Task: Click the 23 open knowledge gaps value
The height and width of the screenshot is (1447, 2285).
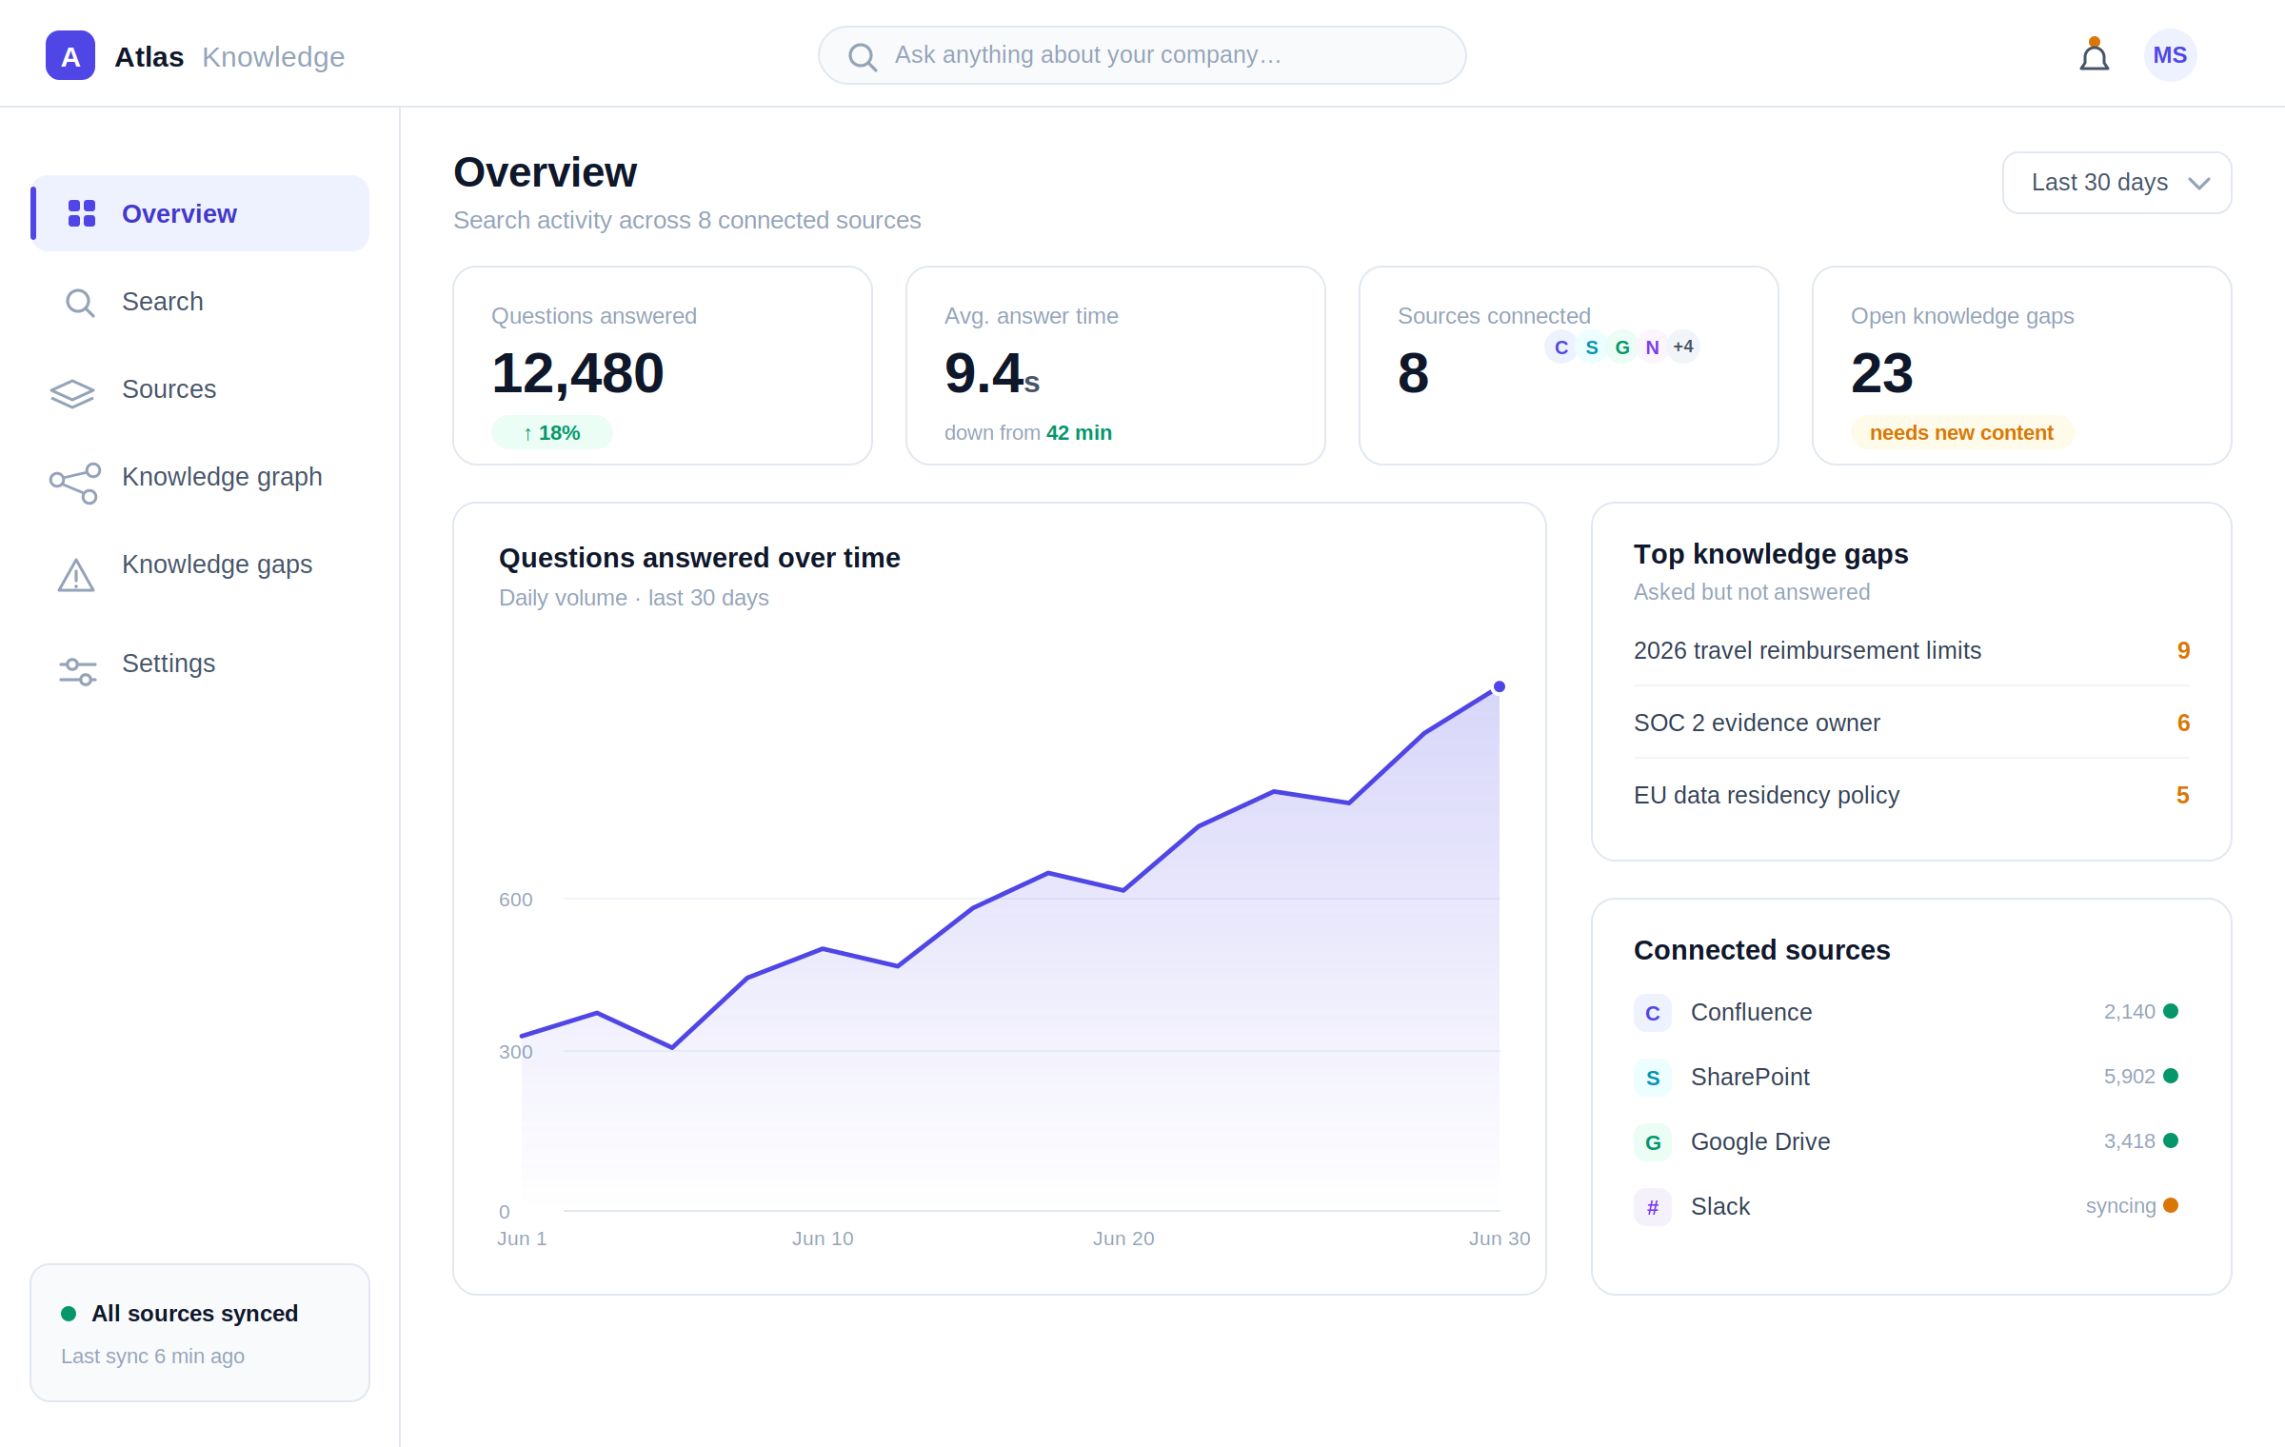Action: (x=1881, y=373)
